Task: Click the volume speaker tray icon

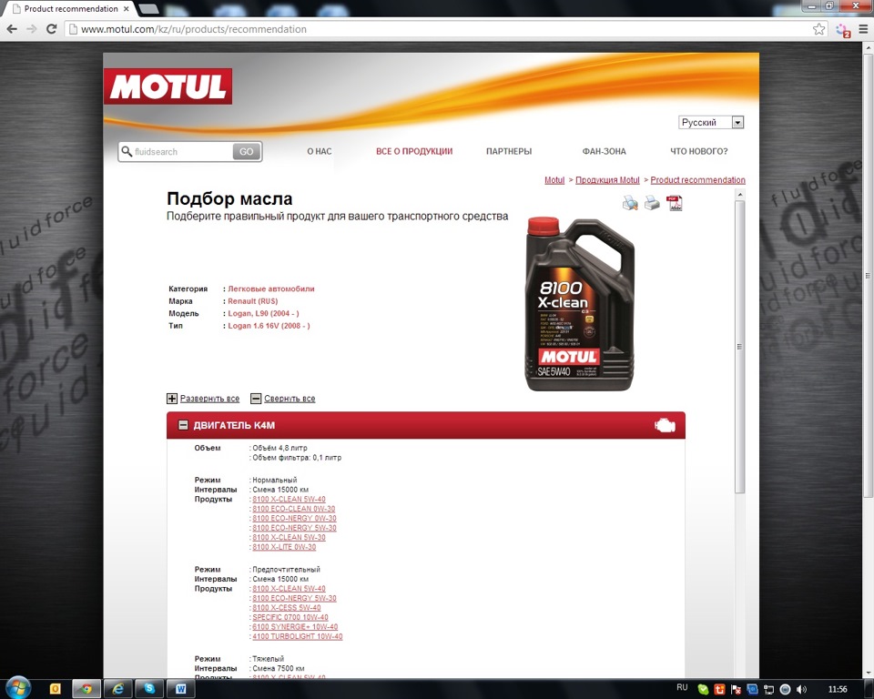Action: pos(801,690)
